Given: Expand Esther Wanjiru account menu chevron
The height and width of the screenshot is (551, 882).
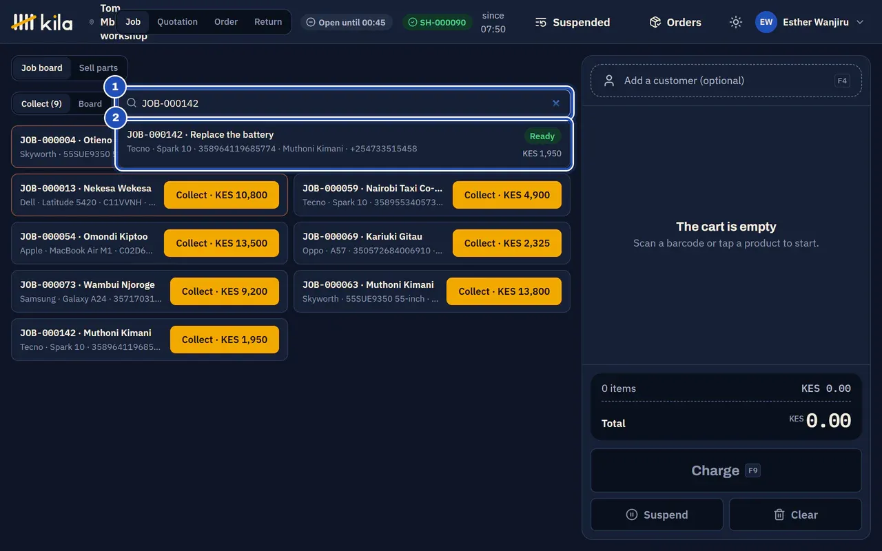Looking at the screenshot, I should (860, 22).
